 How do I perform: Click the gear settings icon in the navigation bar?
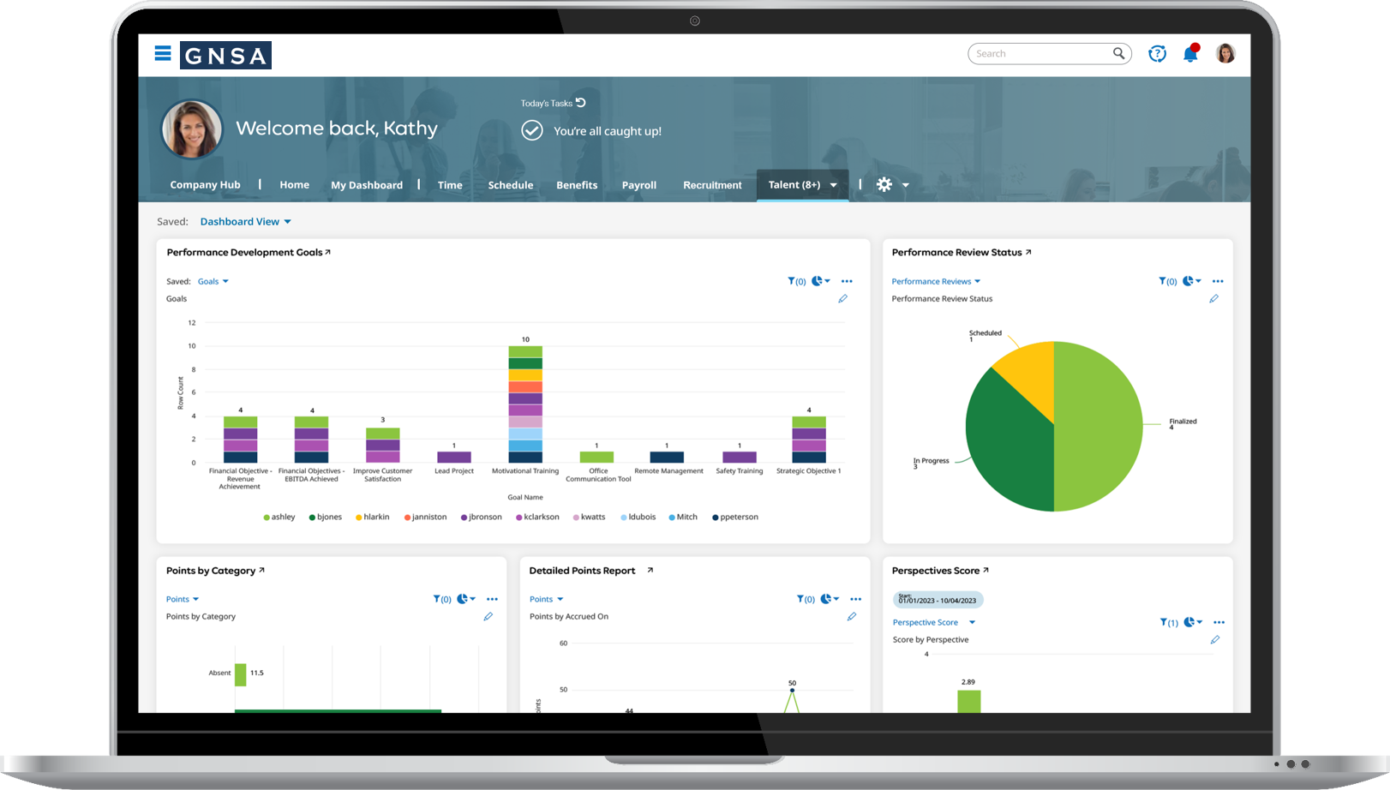coord(884,184)
